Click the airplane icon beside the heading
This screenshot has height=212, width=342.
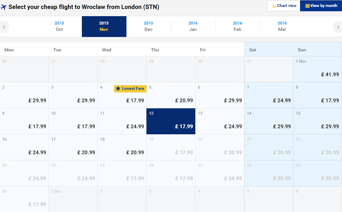pyautogui.click(x=4, y=7)
